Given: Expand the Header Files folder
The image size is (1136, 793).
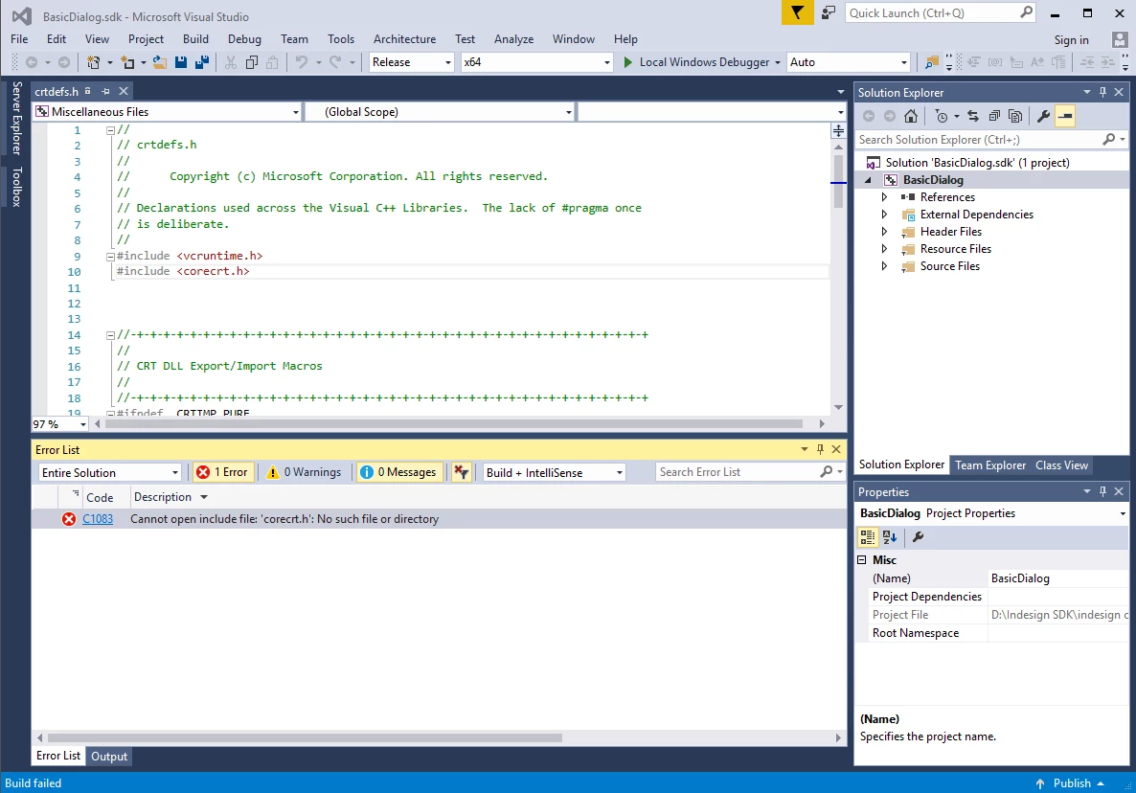Looking at the screenshot, I should tap(884, 232).
